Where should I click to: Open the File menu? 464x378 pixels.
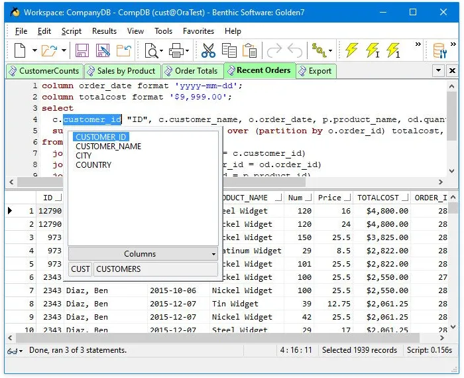point(21,31)
